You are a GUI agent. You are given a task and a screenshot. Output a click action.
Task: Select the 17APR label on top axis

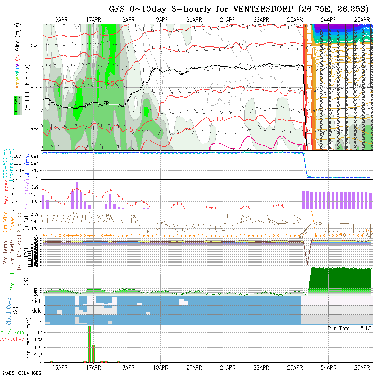pos(94,20)
